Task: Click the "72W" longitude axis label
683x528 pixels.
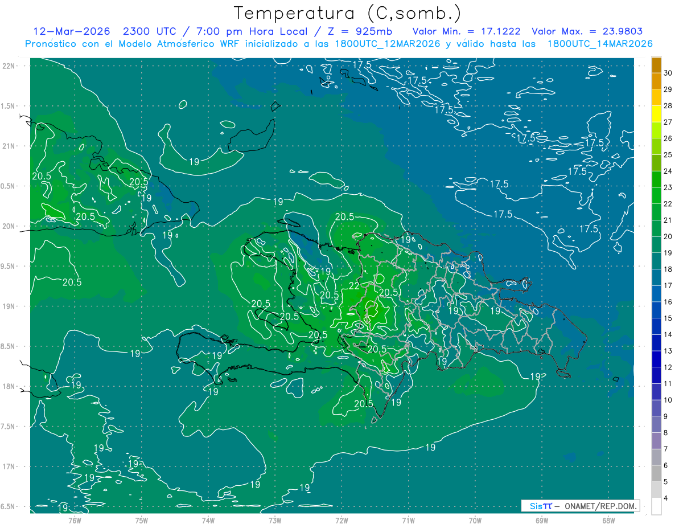Action: (x=341, y=520)
